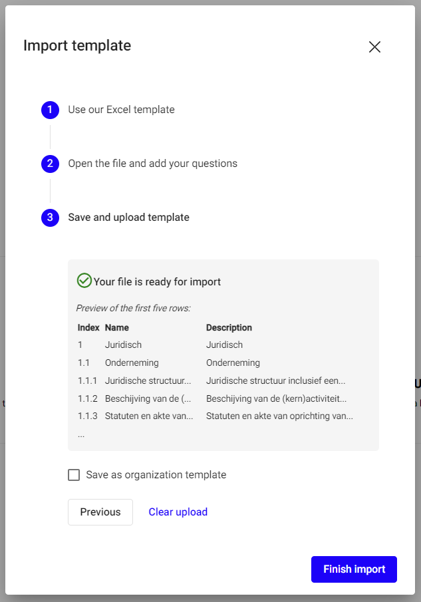Screen dimensions: 421x602
Task: Click 'Statuten en akte van oprichting van...' description
Action: (x=279, y=416)
